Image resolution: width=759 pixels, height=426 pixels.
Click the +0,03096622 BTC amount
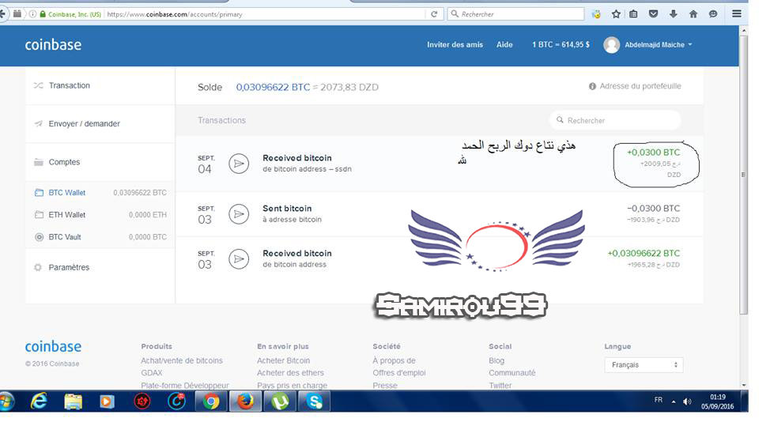tap(644, 253)
